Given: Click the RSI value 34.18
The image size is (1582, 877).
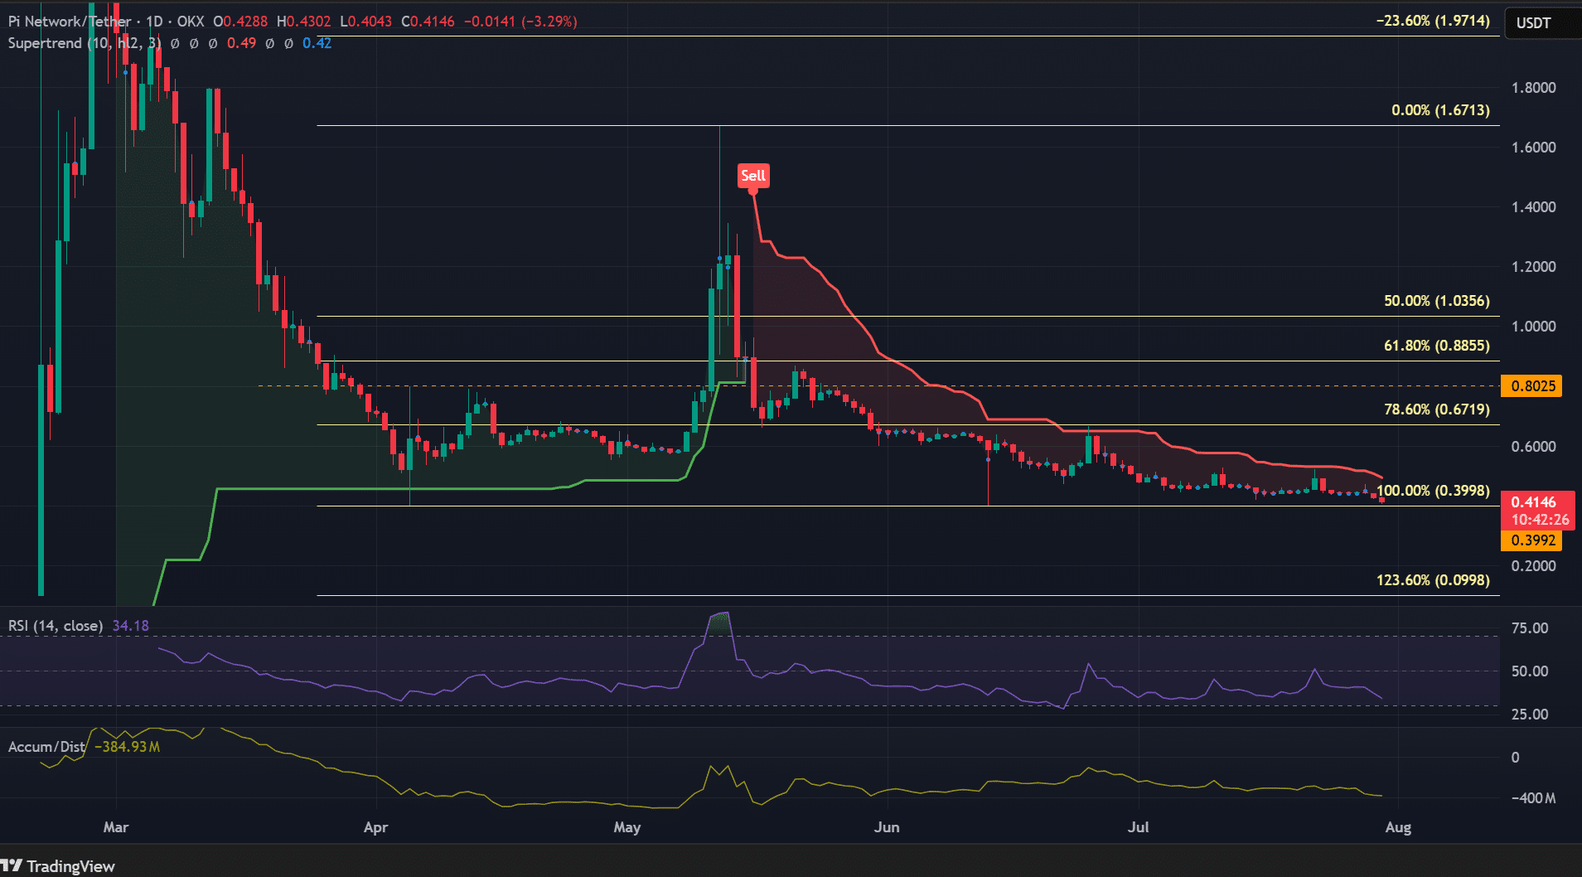Looking at the screenshot, I should click(131, 626).
